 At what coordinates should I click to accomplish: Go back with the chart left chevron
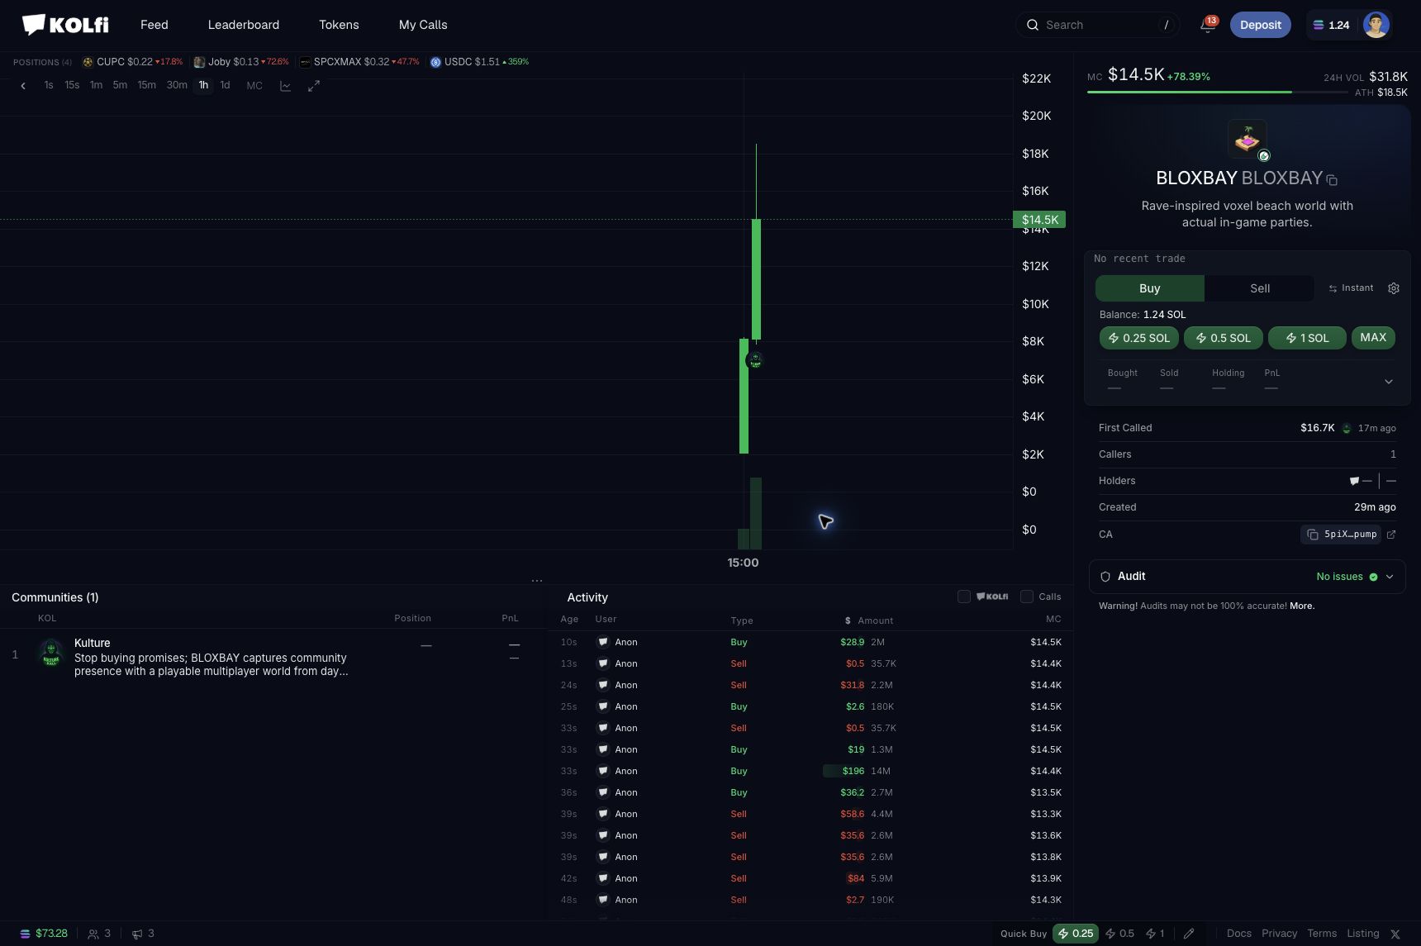[23, 85]
